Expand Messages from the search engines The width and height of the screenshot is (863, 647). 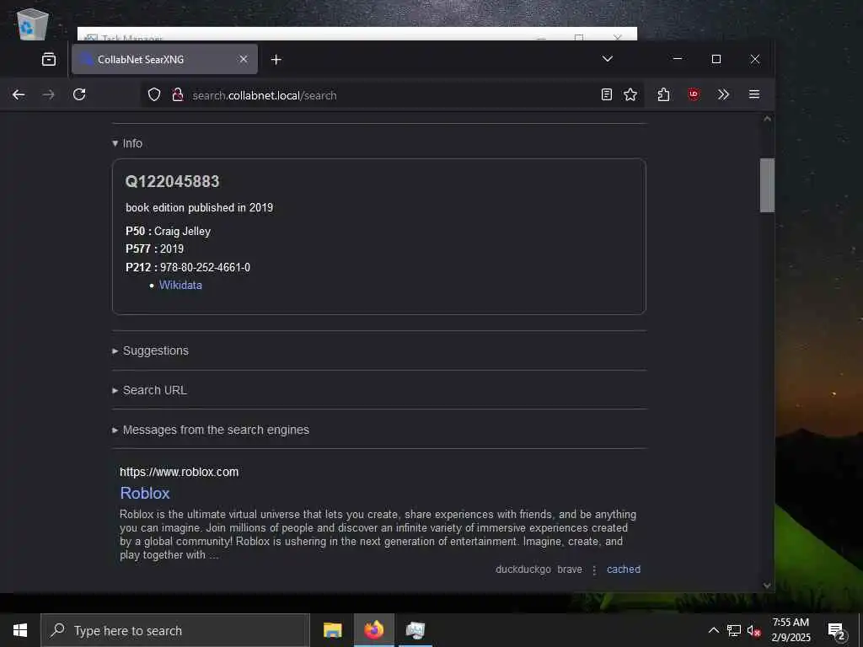click(x=210, y=430)
